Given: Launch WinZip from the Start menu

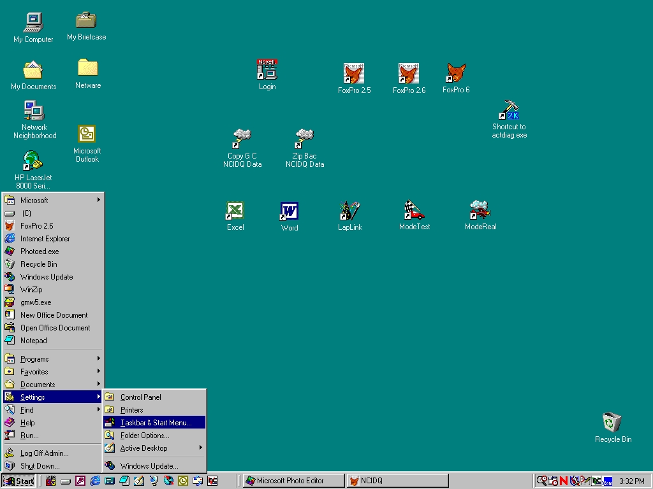Looking at the screenshot, I should tap(53, 290).
